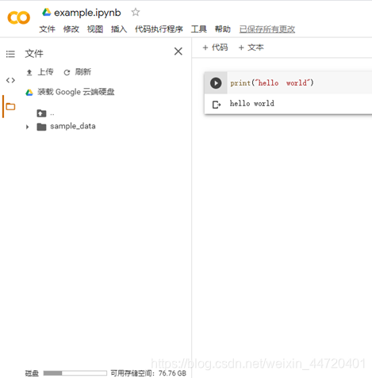
Task: Close the 文件 panel
Action: [178, 52]
